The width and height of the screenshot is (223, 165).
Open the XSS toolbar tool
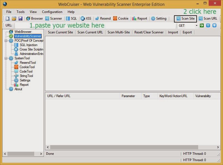pos(86,18)
